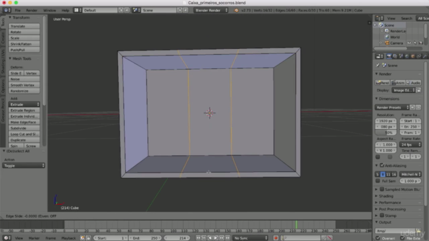The width and height of the screenshot is (429, 241).
Task: Select the Scene properties tab icon
Action: pyautogui.click(x=401, y=56)
